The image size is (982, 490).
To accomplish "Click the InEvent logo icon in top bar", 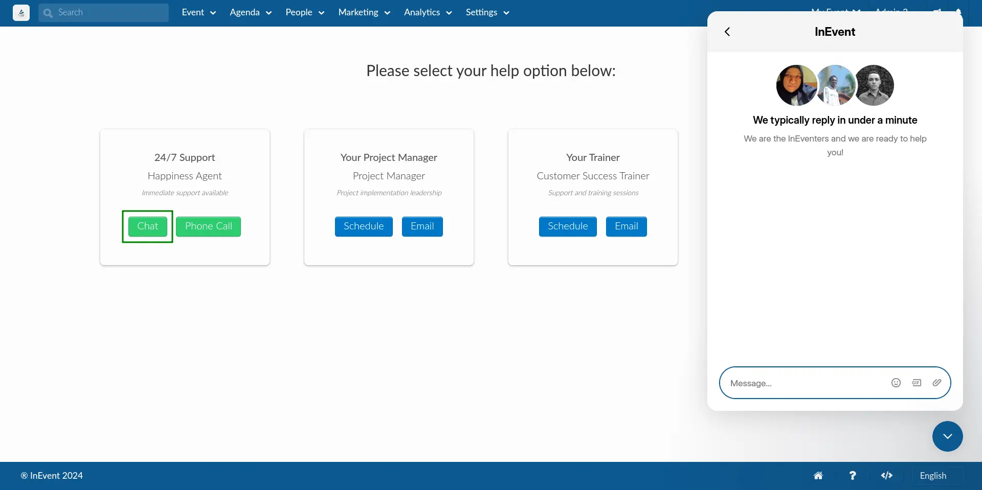I will point(21,13).
